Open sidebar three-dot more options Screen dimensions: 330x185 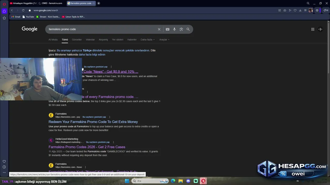[x=4, y=172]
